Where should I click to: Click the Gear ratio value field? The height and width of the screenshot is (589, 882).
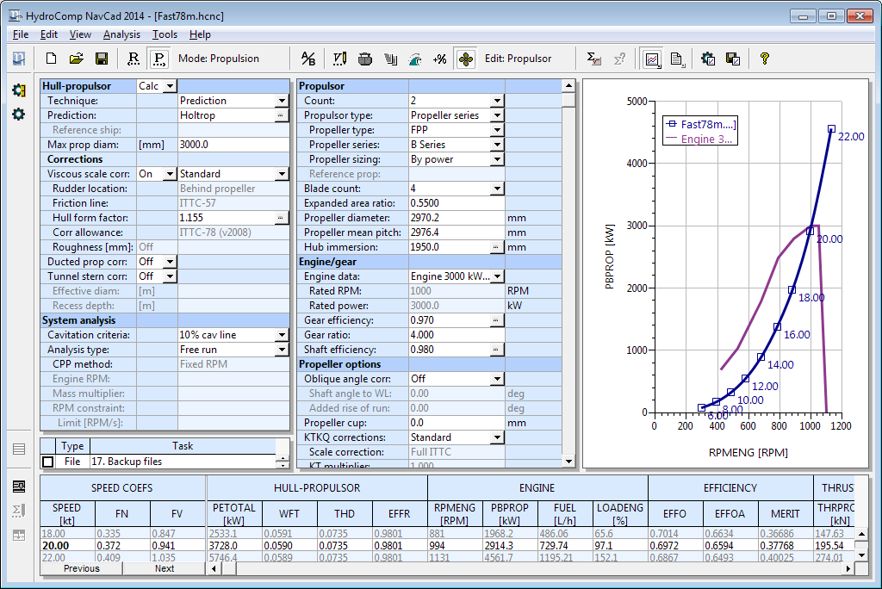tap(457, 335)
